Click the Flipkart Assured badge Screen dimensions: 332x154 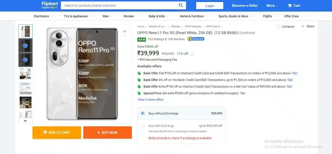click(x=196, y=39)
